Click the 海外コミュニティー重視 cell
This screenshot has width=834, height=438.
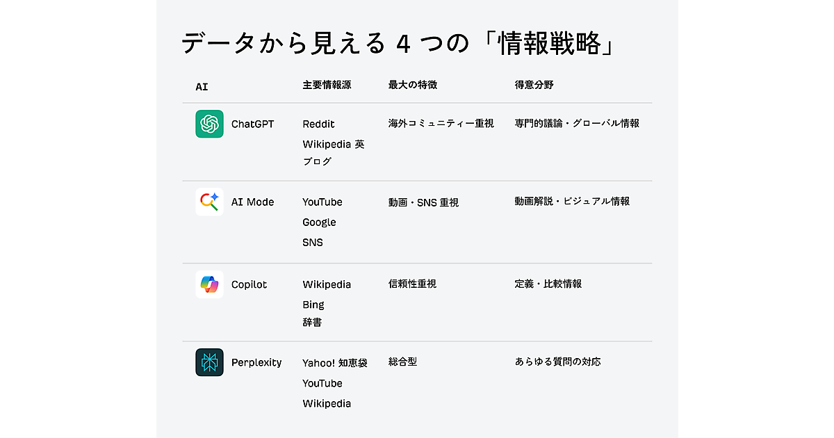[441, 123]
